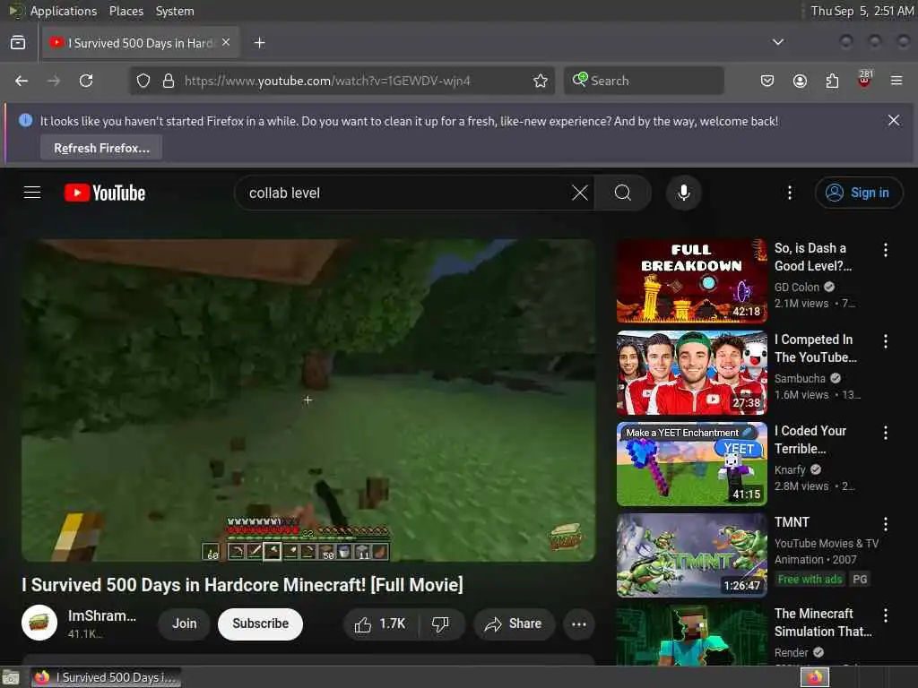This screenshot has height=688, width=918.
Task: Open the Places menu
Action: pyautogui.click(x=126, y=11)
